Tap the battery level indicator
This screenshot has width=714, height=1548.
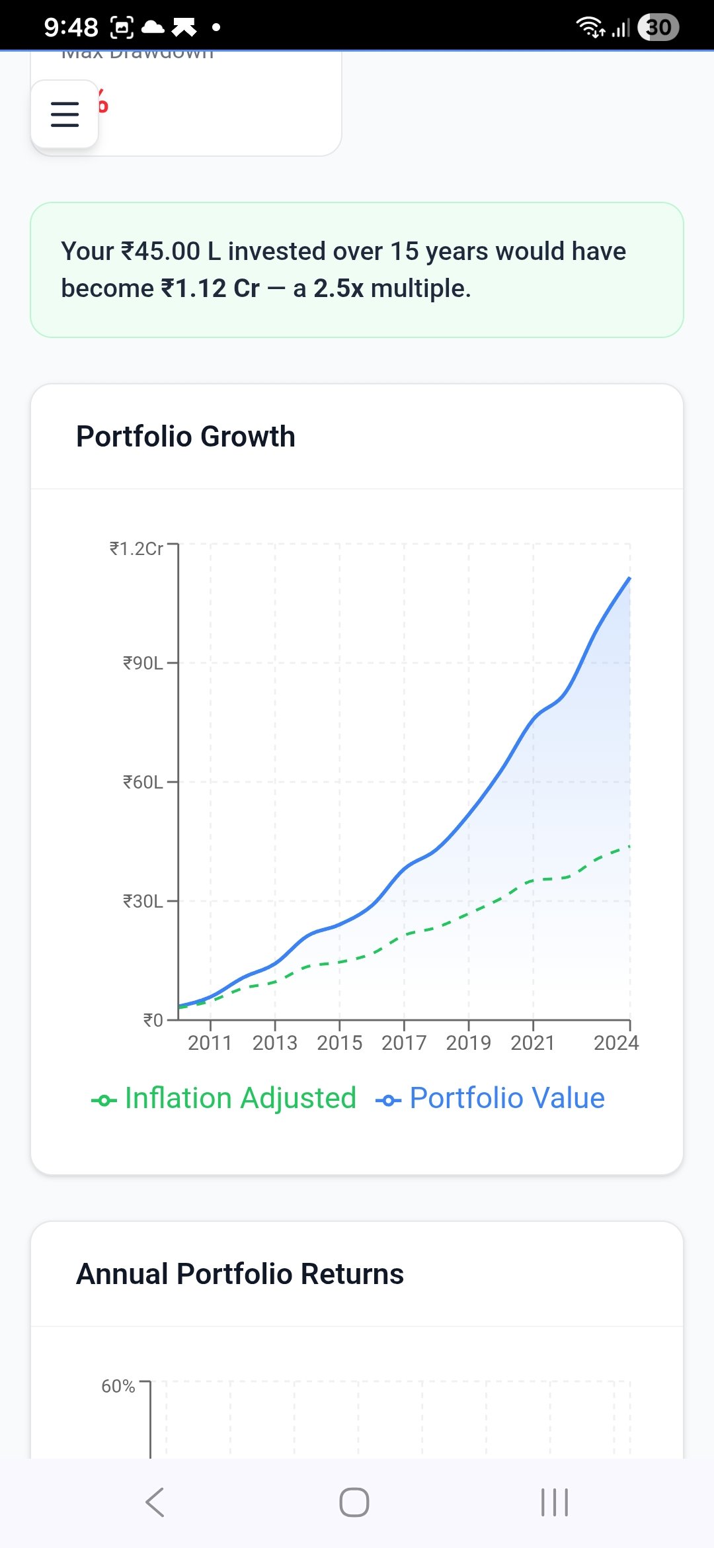(658, 27)
